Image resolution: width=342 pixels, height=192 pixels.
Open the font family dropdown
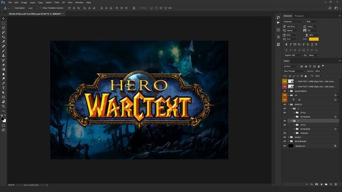(293, 22)
